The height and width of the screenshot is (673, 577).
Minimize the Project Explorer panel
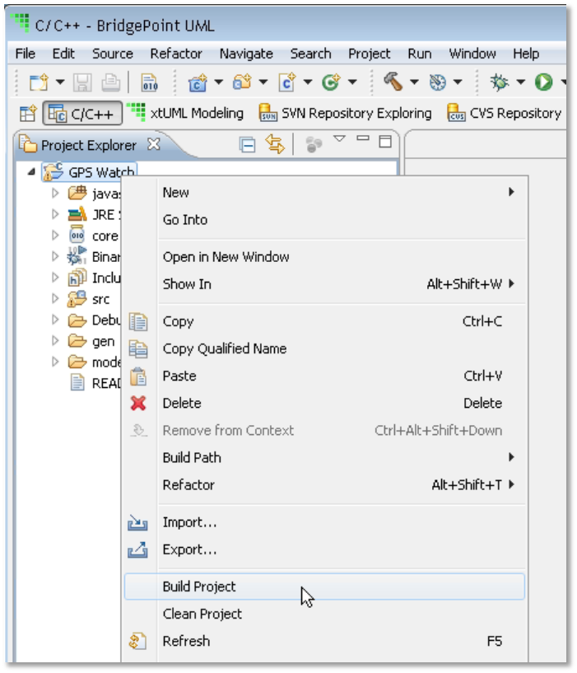(x=363, y=138)
